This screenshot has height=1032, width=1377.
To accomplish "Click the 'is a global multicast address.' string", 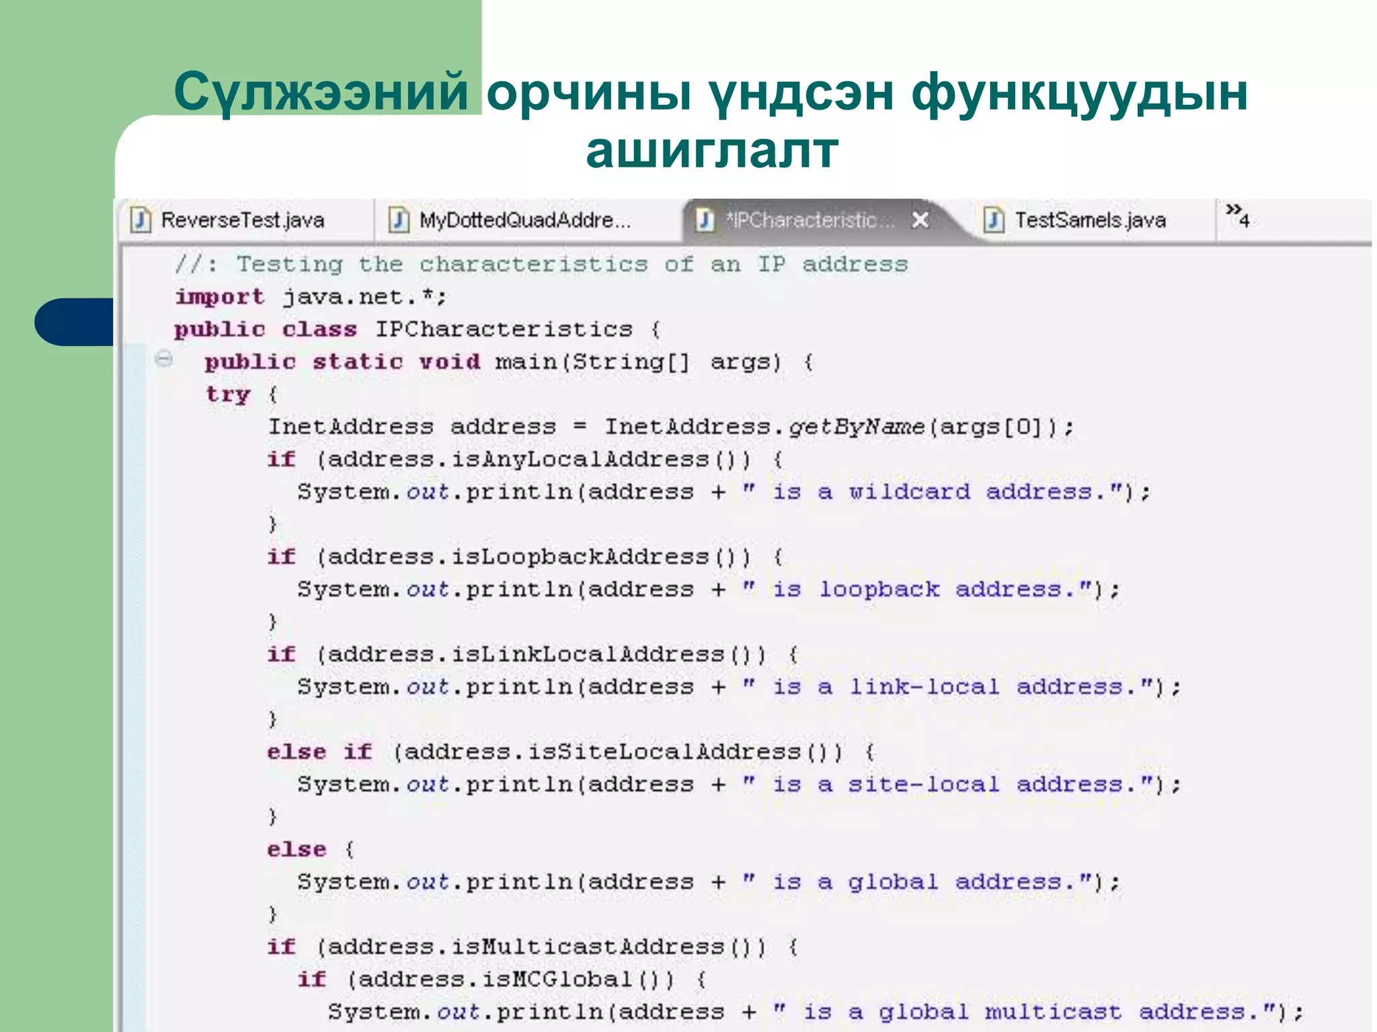I will [1025, 1012].
